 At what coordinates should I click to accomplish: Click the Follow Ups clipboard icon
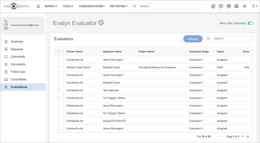[6, 72]
